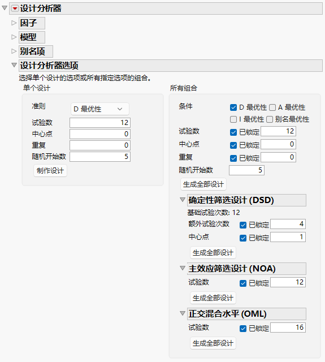This screenshot has width=325, height=362.
Task: Focus the 随机开始数 field under 所有组合
Action: 246,170
